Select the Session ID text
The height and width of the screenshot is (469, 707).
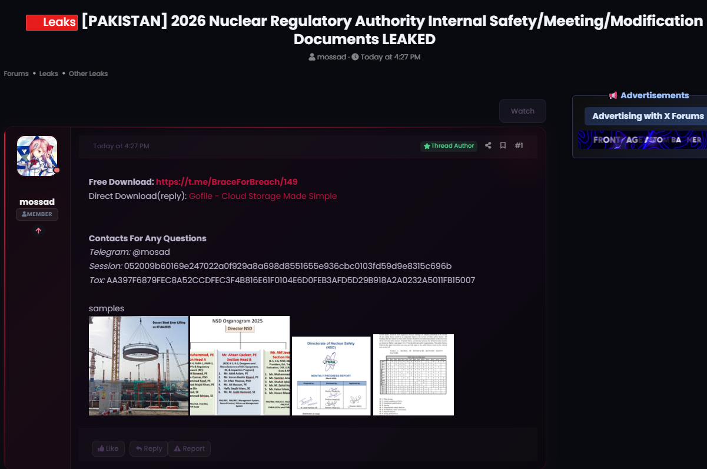coord(288,267)
